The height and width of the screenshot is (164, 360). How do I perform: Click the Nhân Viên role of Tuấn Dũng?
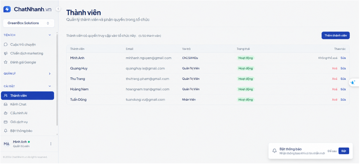tap(189, 100)
